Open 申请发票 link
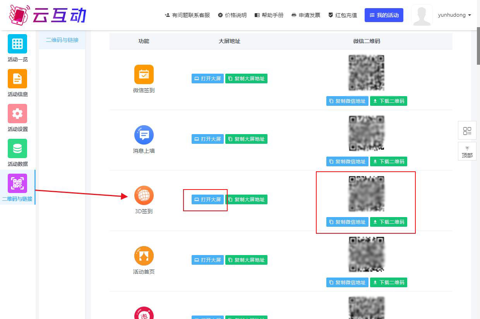This screenshot has height=319, width=480. tap(306, 15)
